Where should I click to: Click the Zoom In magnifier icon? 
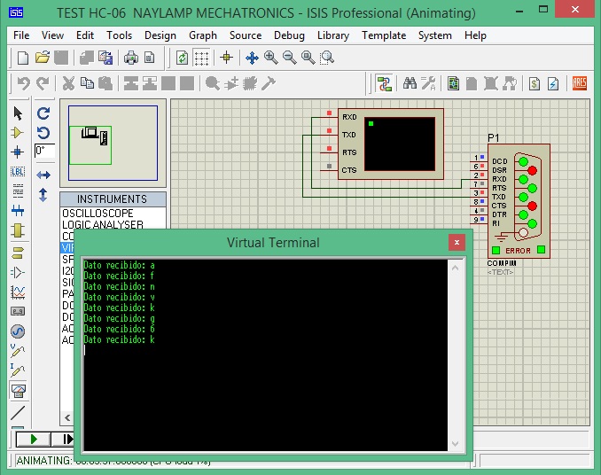pos(270,58)
